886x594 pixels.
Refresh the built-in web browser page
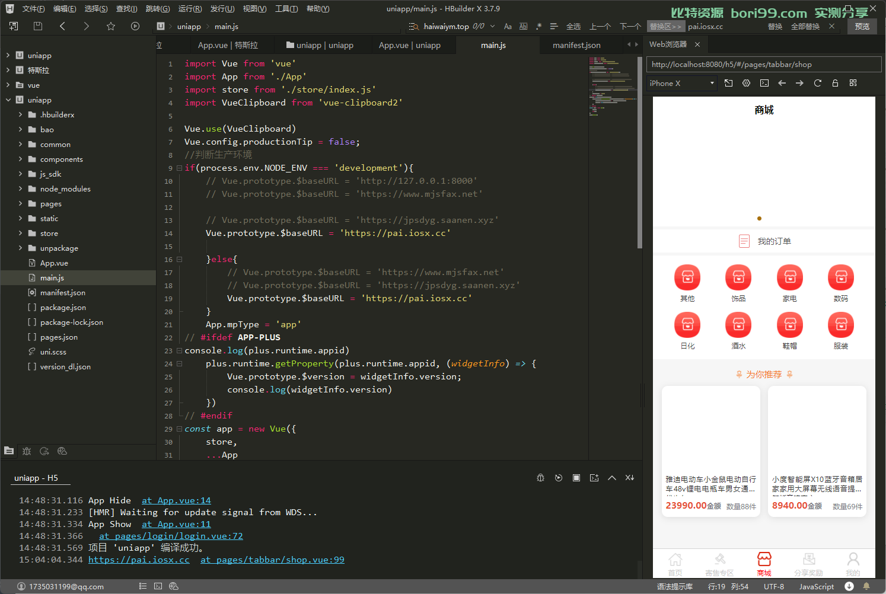click(x=818, y=83)
